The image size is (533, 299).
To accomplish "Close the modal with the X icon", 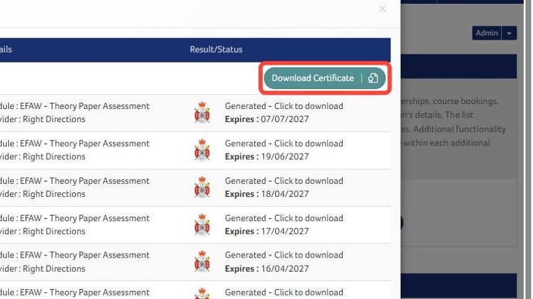I will pos(382,9).
